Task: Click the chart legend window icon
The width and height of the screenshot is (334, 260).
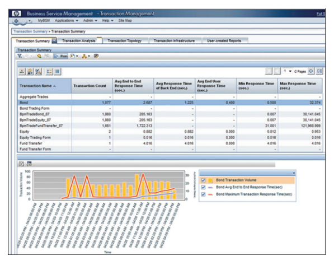Action: (x=29, y=164)
